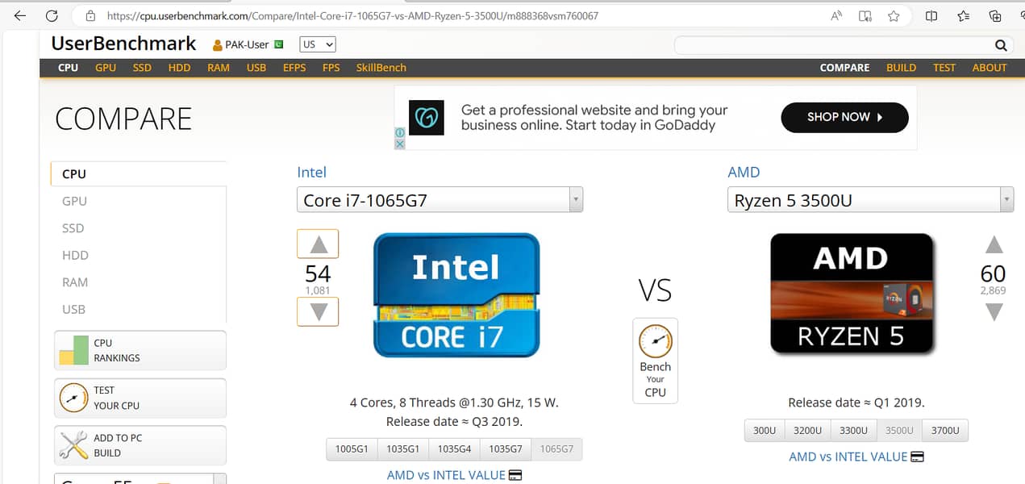Image resolution: width=1025 pixels, height=484 pixels.
Task: Downvote the Intel Core i7-1065G7
Action: [x=318, y=311]
